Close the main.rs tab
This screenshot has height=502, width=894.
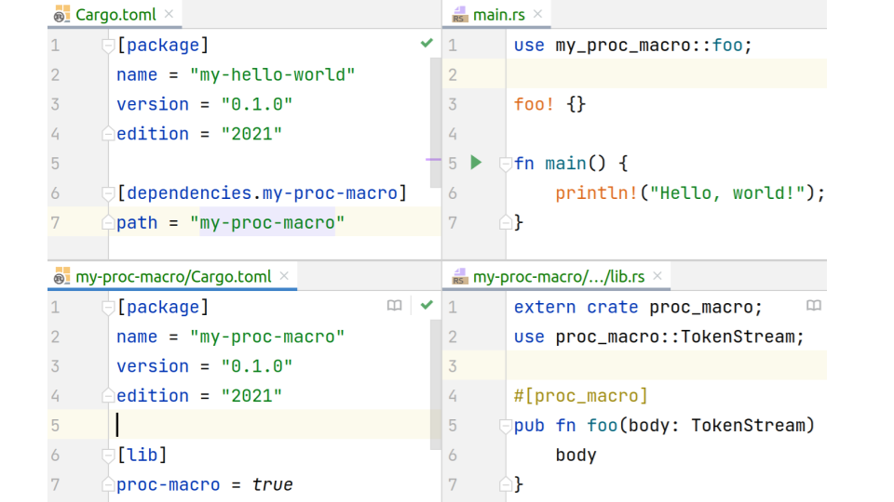point(537,15)
